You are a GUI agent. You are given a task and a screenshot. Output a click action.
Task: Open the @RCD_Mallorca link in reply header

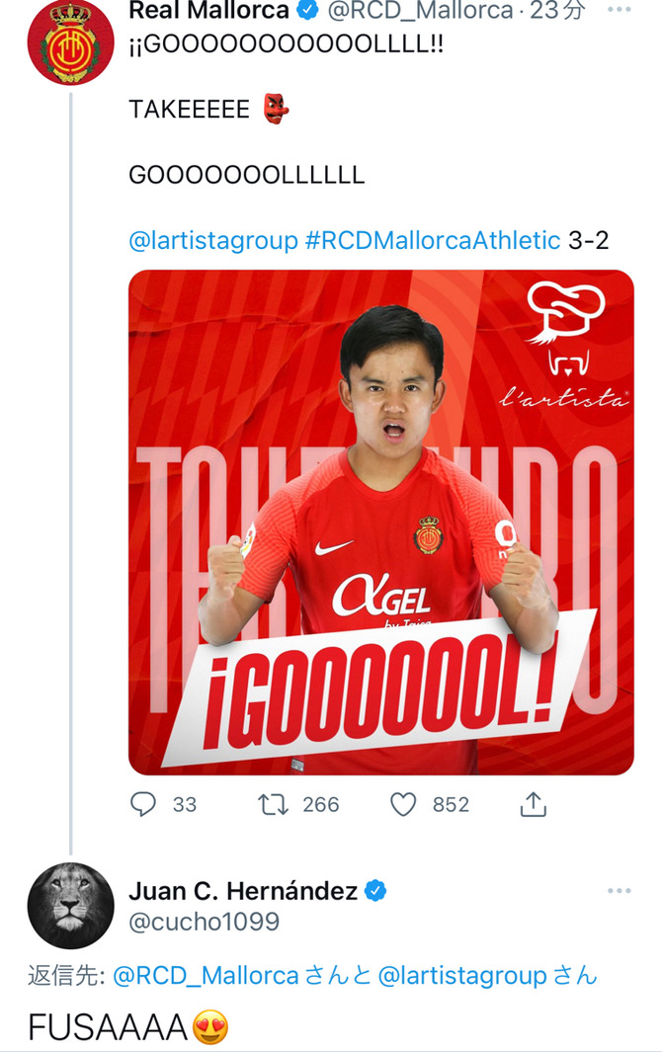click(x=206, y=976)
